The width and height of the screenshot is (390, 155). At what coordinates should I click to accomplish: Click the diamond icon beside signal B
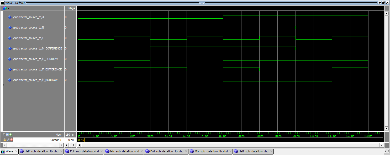(10, 27)
